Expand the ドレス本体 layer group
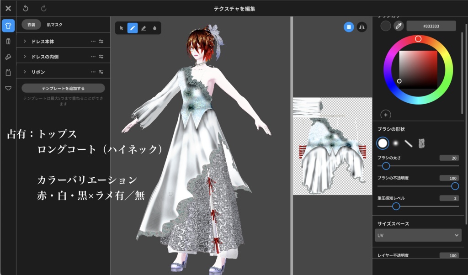Viewport: 468px width, 275px height. 25,41
